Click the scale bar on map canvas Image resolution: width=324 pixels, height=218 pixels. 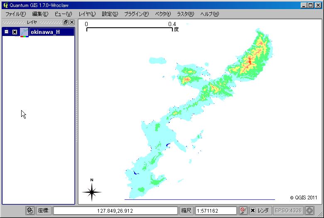coord(132,27)
